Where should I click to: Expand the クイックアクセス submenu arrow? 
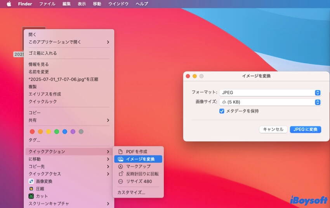click(108, 174)
